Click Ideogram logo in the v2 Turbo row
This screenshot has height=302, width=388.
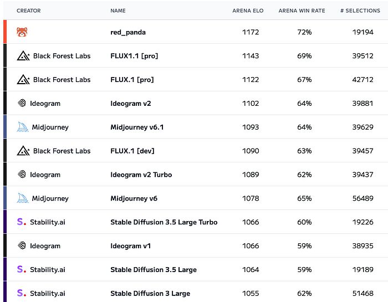(22, 175)
